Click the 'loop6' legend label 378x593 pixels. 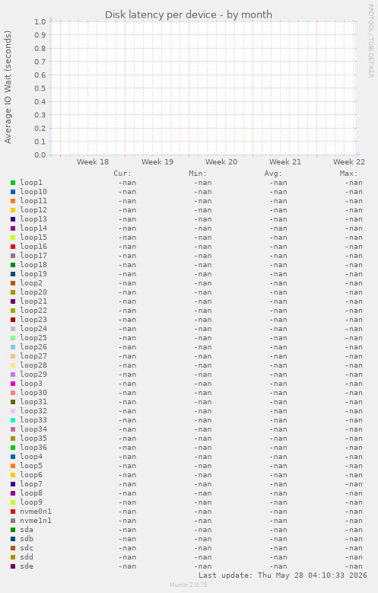click(31, 475)
